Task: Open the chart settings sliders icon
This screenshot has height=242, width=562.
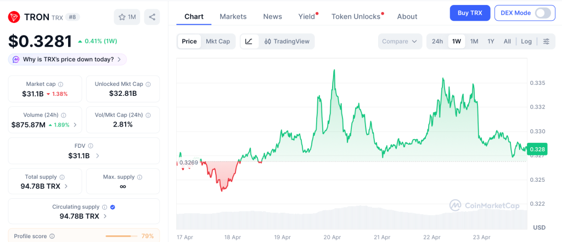Action: [x=546, y=41]
